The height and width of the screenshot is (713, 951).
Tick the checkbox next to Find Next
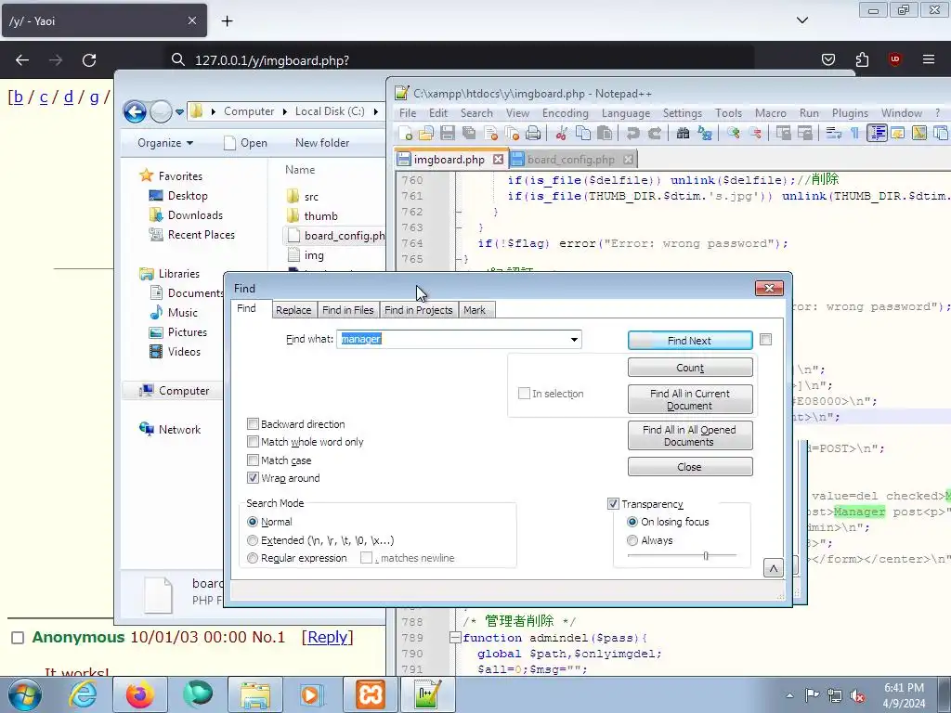click(766, 340)
